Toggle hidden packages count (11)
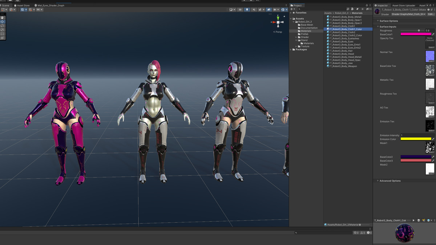The width and height of the screenshot is (436, 245). (x=368, y=9)
